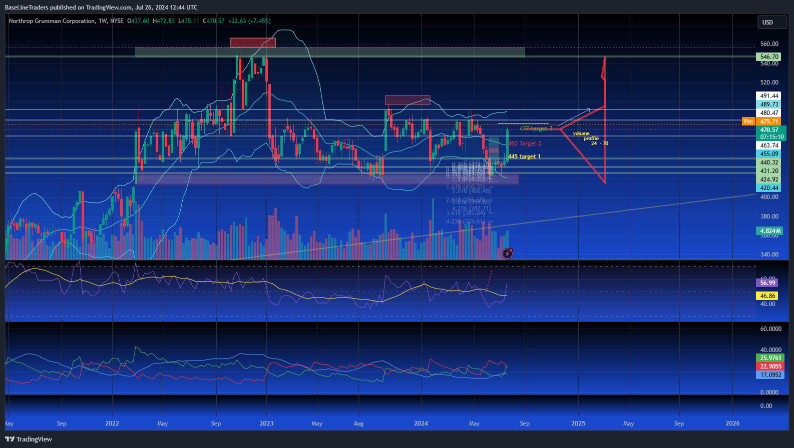Select the '445 target 1' annotation
794x448 pixels.
524,156
